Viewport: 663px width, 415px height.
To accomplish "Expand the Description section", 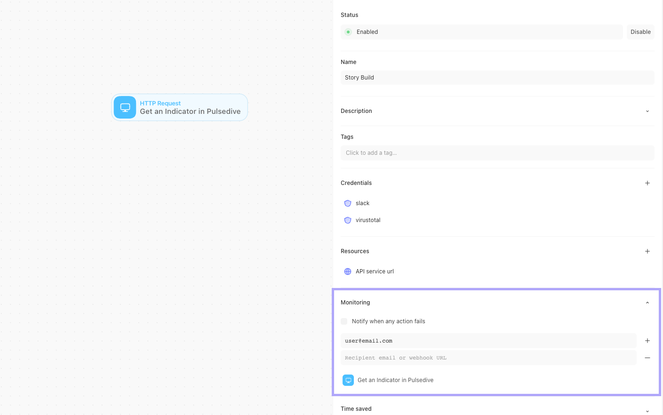I will pos(647,111).
